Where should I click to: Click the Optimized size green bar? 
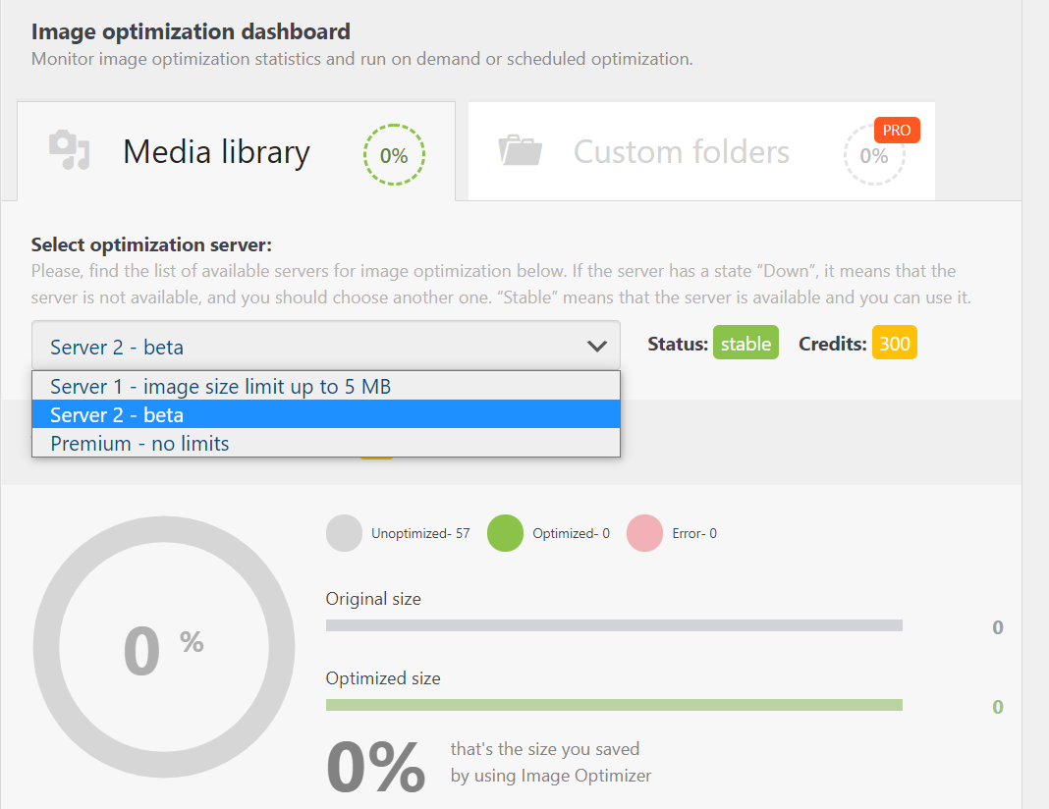coord(614,705)
